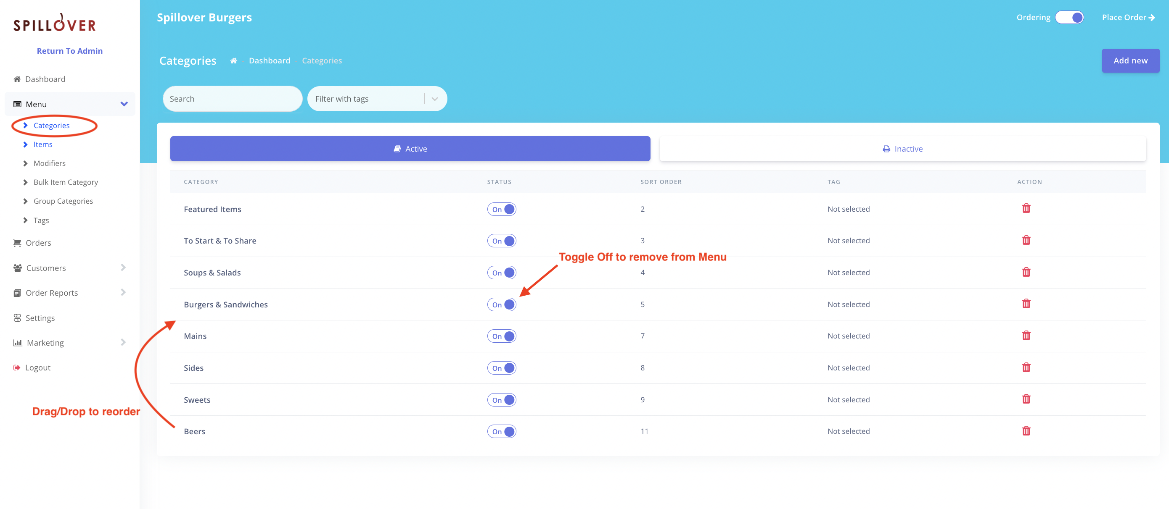
Task: Open Settings in sidebar
Action: (x=40, y=318)
